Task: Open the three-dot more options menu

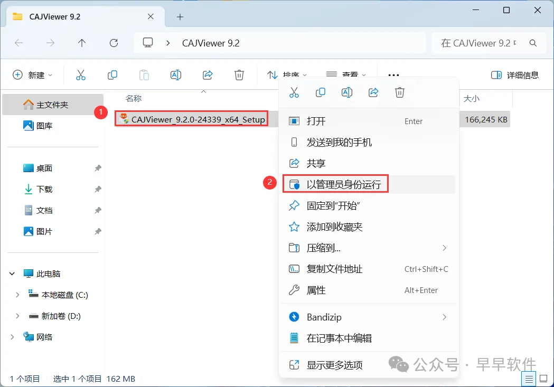Action: [393, 75]
